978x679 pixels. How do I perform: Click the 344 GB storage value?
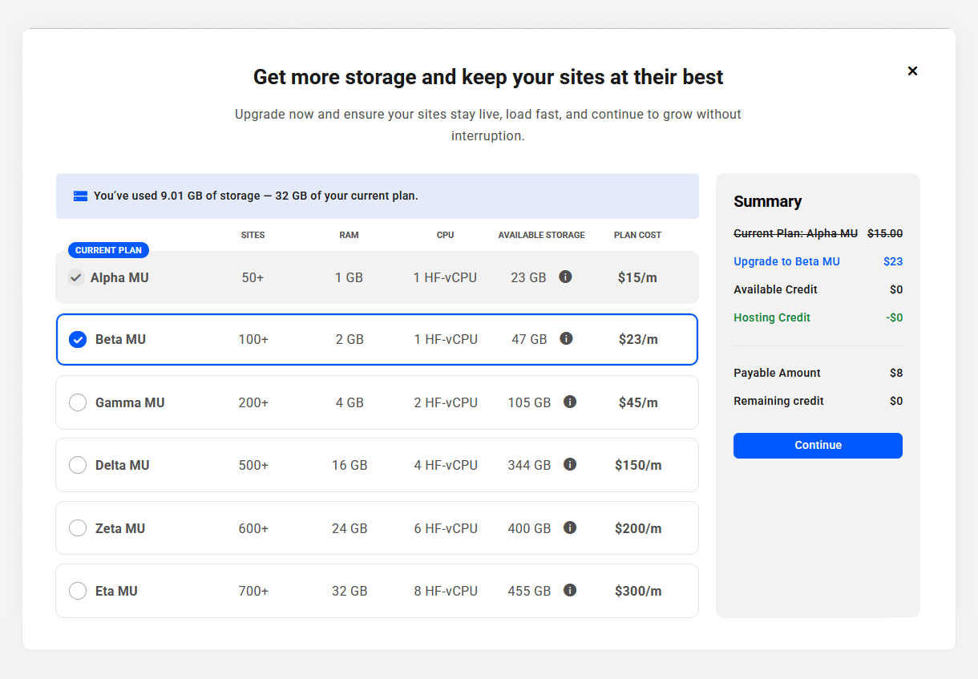529,465
